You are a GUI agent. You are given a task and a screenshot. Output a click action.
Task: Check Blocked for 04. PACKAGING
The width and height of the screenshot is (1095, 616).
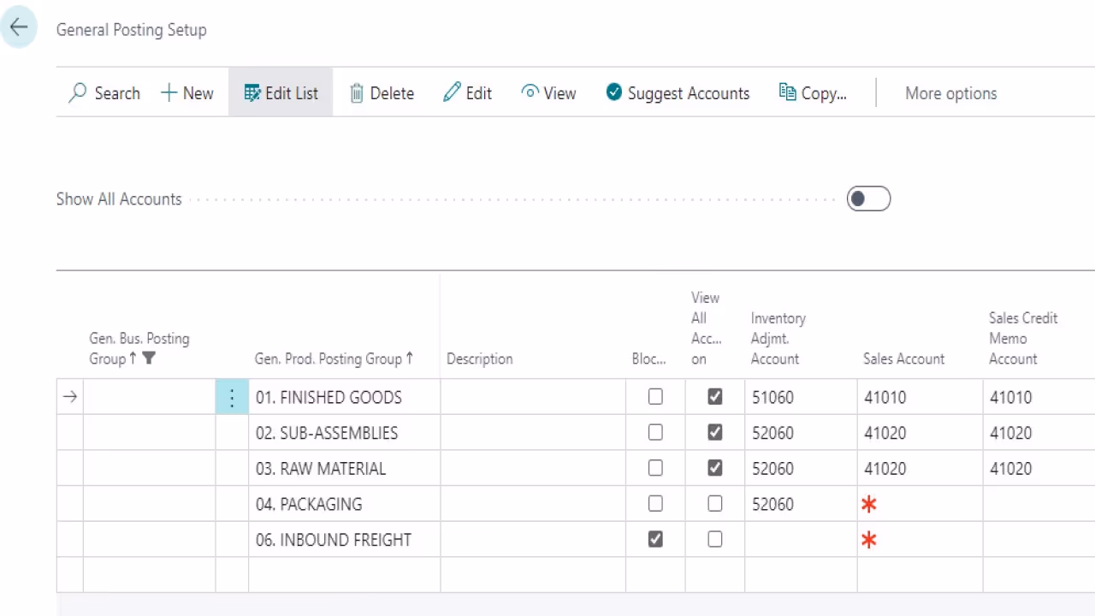tap(655, 504)
